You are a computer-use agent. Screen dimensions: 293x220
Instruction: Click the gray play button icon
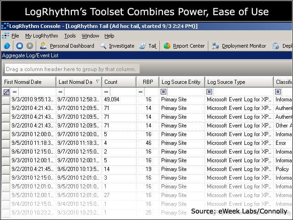point(29,46)
